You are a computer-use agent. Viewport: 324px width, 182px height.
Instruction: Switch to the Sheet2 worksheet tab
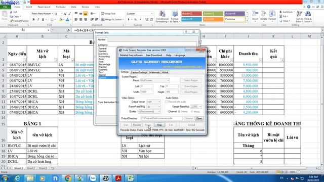point(30,168)
